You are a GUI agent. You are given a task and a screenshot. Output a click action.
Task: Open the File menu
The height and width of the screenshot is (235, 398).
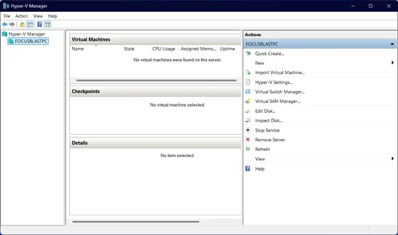coord(6,16)
